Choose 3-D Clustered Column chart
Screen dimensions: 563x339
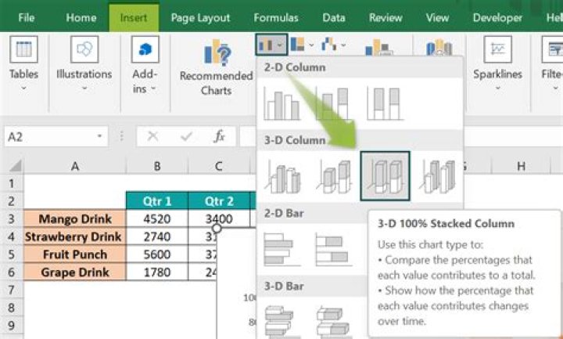[282, 176]
